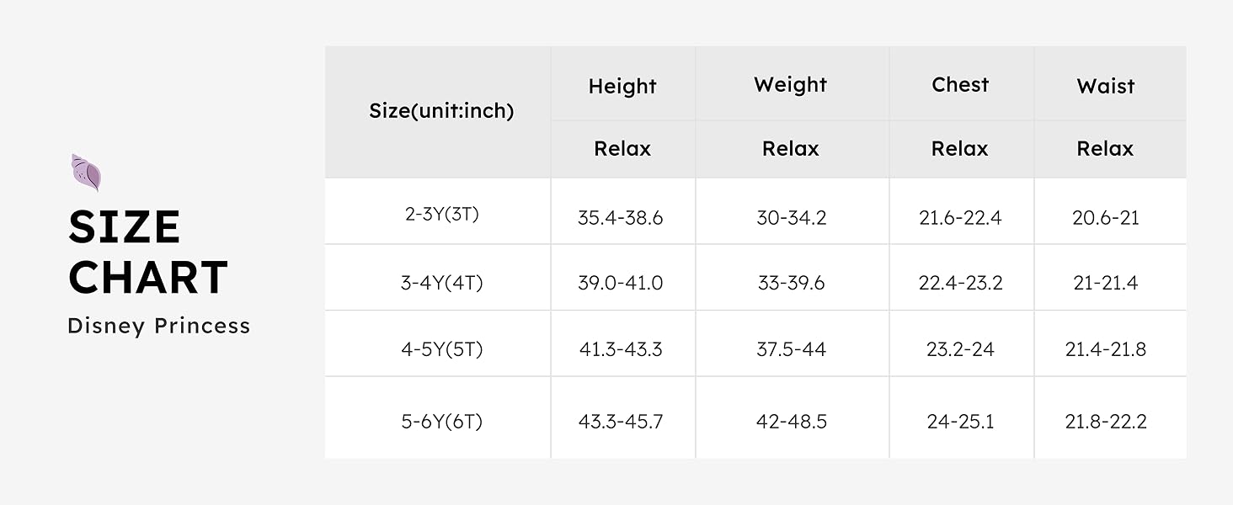Screen dimensions: 1233x505
Task: Select the 2-3Y(3T) size row label
Action: coord(441,214)
